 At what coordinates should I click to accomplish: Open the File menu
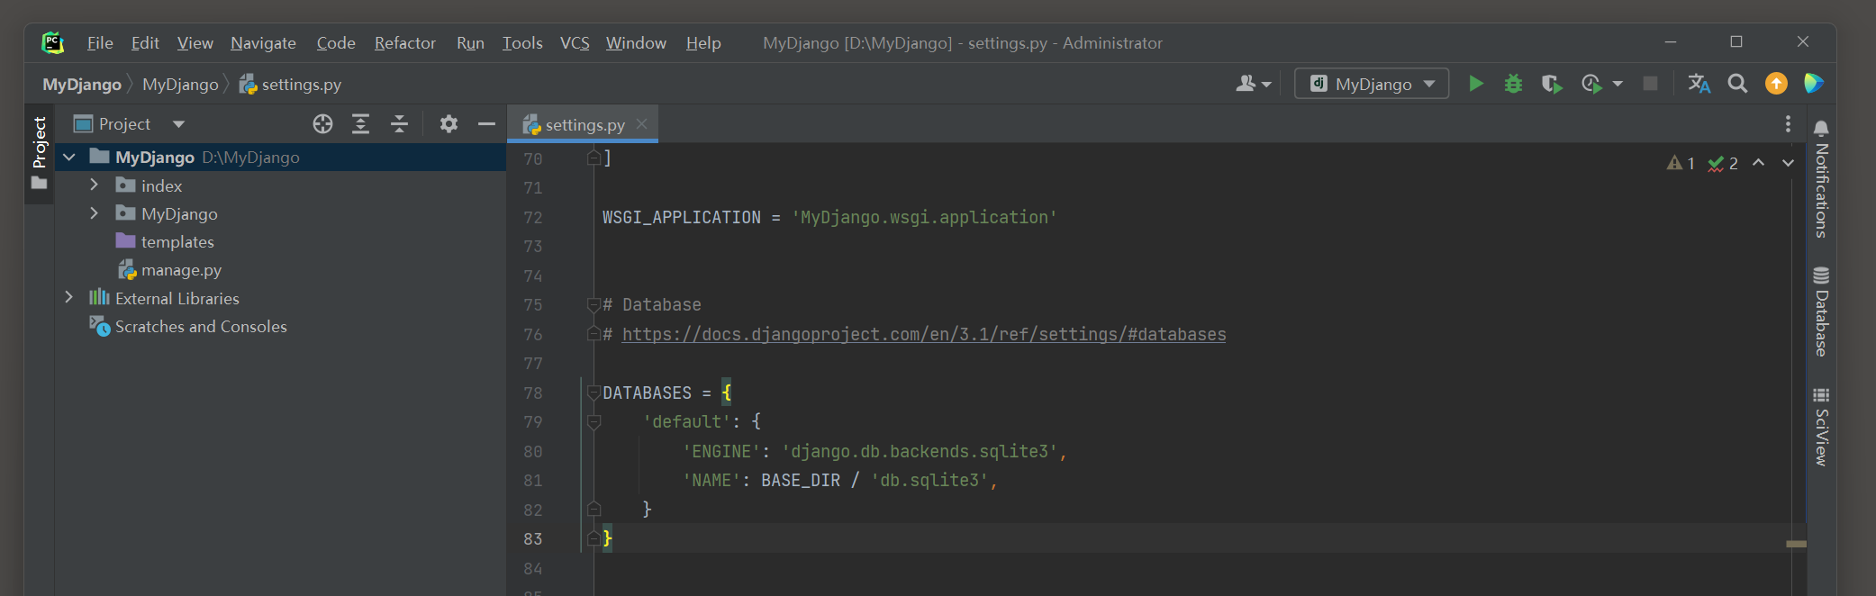(x=100, y=43)
